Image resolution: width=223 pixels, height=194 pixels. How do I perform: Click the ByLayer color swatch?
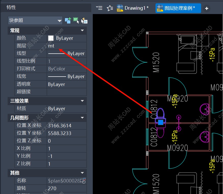click(51, 38)
